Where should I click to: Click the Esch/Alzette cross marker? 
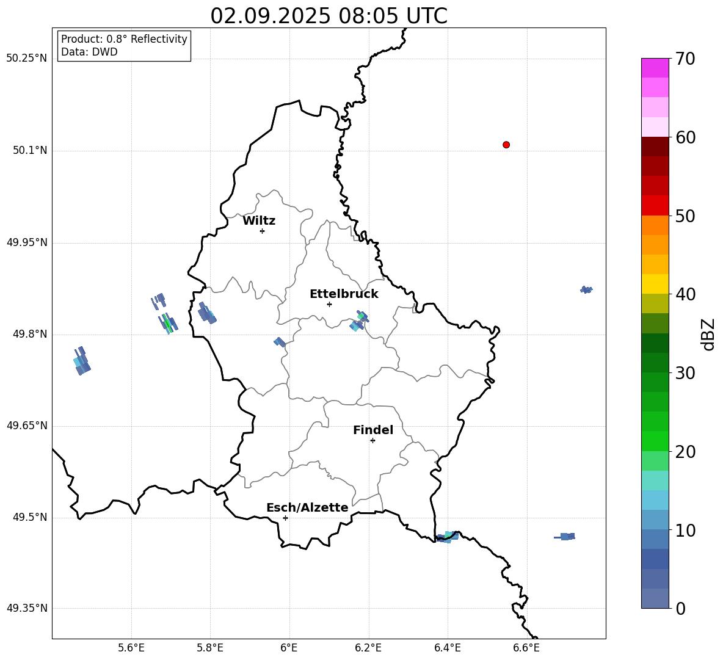(x=285, y=518)
